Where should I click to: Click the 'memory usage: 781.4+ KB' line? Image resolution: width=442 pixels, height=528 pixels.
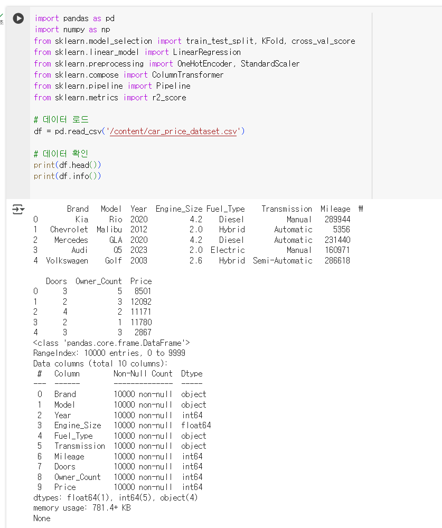(82, 508)
